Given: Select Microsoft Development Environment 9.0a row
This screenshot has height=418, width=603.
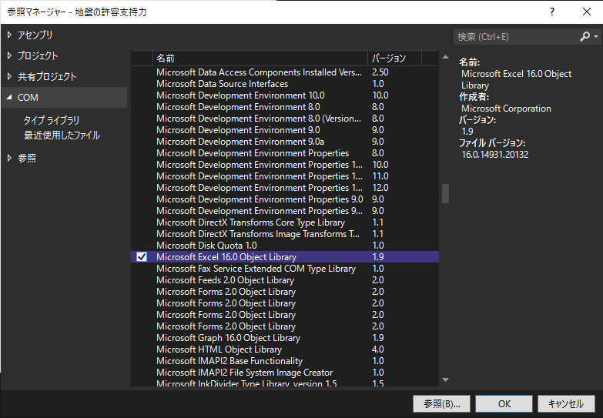Looking at the screenshot, I should click(285, 141).
